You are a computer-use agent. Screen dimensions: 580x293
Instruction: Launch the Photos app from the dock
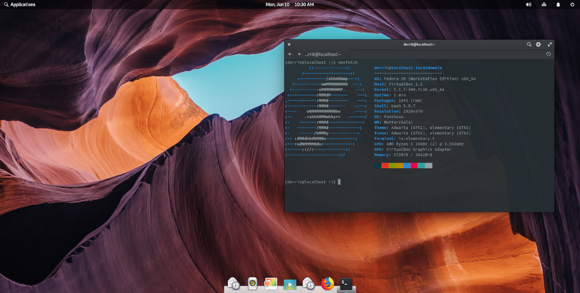click(270, 284)
